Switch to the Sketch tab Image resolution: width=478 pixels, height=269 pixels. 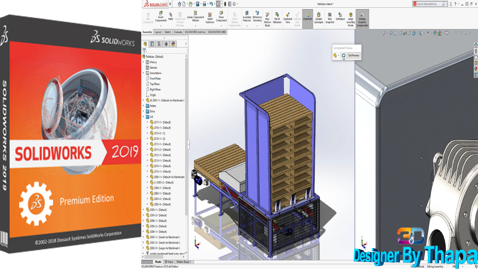point(168,32)
